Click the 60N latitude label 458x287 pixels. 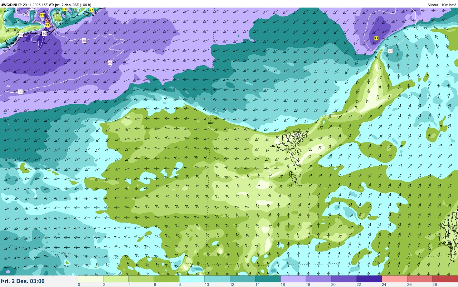64,253
